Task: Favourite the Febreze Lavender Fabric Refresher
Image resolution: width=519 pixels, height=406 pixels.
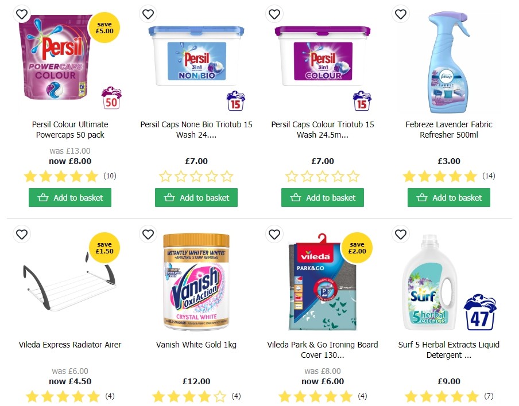Action: coord(401,14)
